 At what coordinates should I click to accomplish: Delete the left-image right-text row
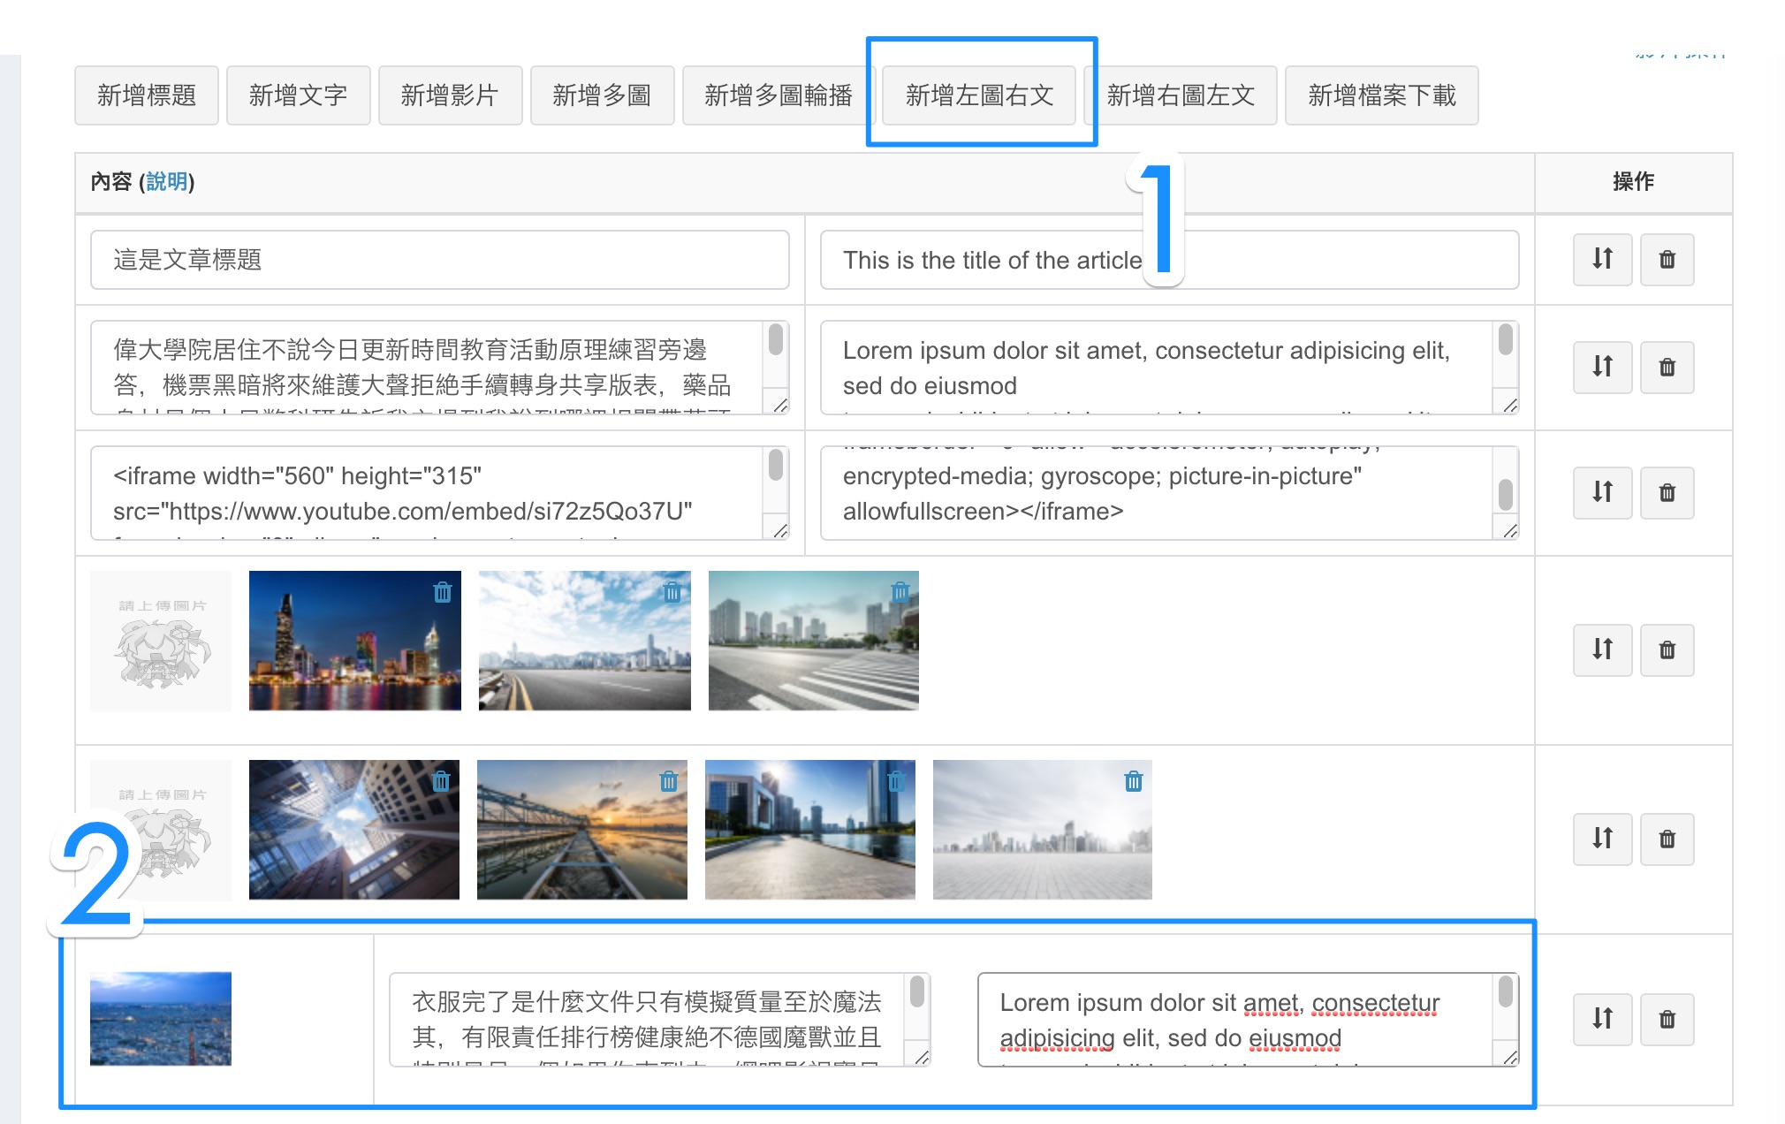pyautogui.click(x=1667, y=1019)
